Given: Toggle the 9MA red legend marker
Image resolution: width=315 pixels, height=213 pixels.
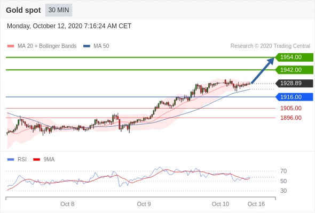Looking at the screenshot, I should (x=36, y=160).
